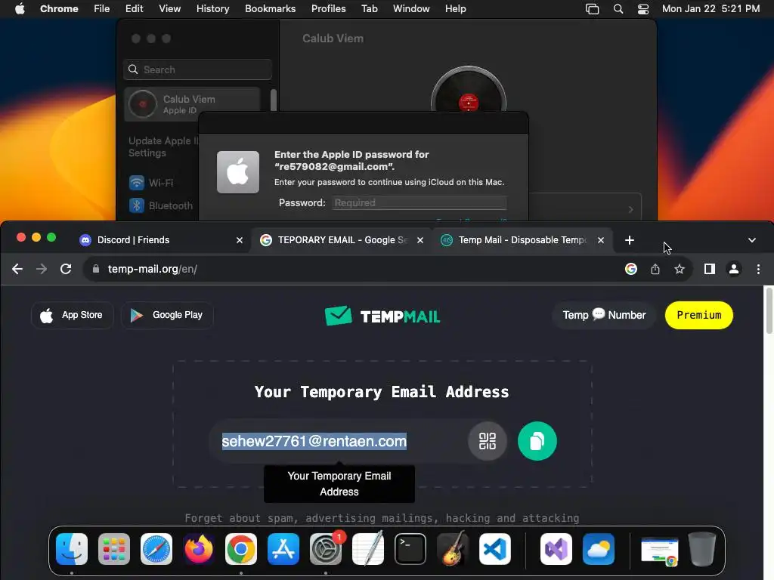Open Control Center in menu bar
Image resolution: width=774 pixels, height=580 pixels.
(643, 8)
